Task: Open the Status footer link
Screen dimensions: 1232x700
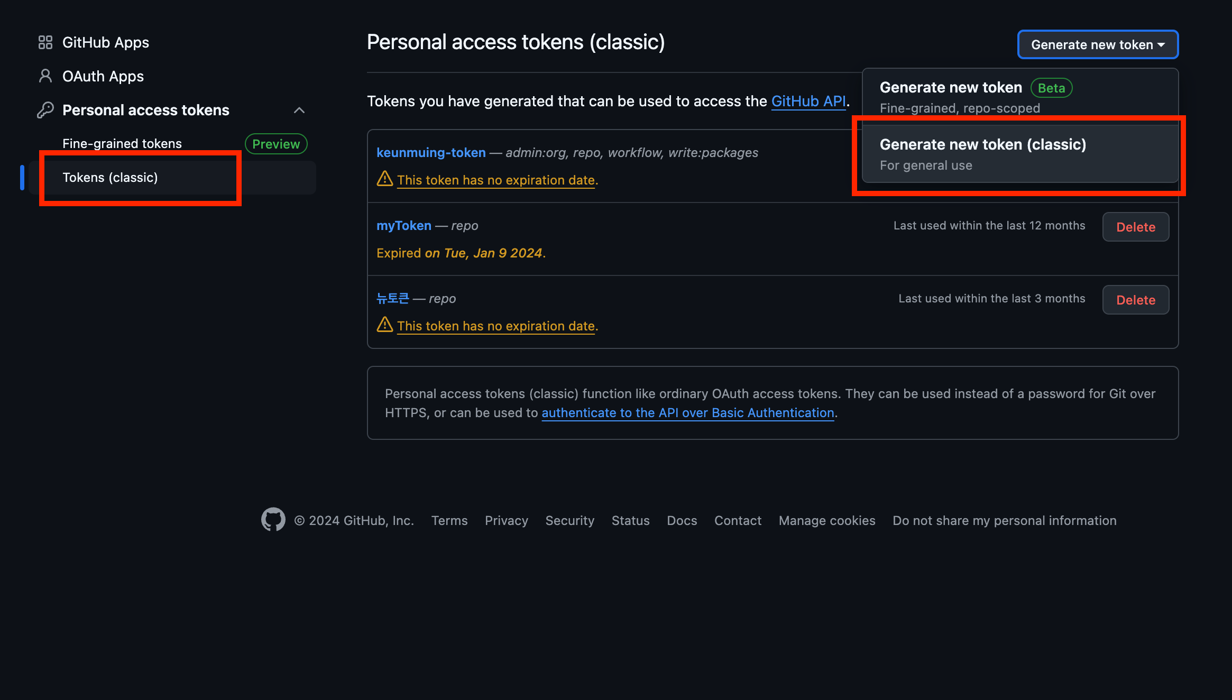Action: tap(631, 520)
